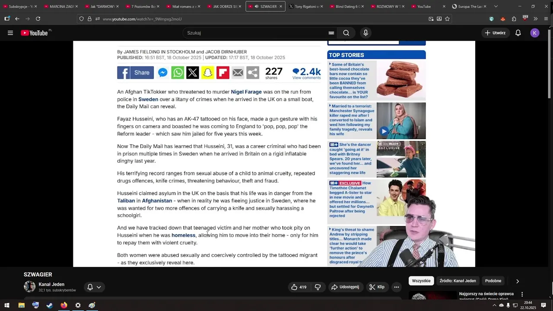Click the Klip scissors button
This screenshot has height=311, width=553.
pos(377,287)
